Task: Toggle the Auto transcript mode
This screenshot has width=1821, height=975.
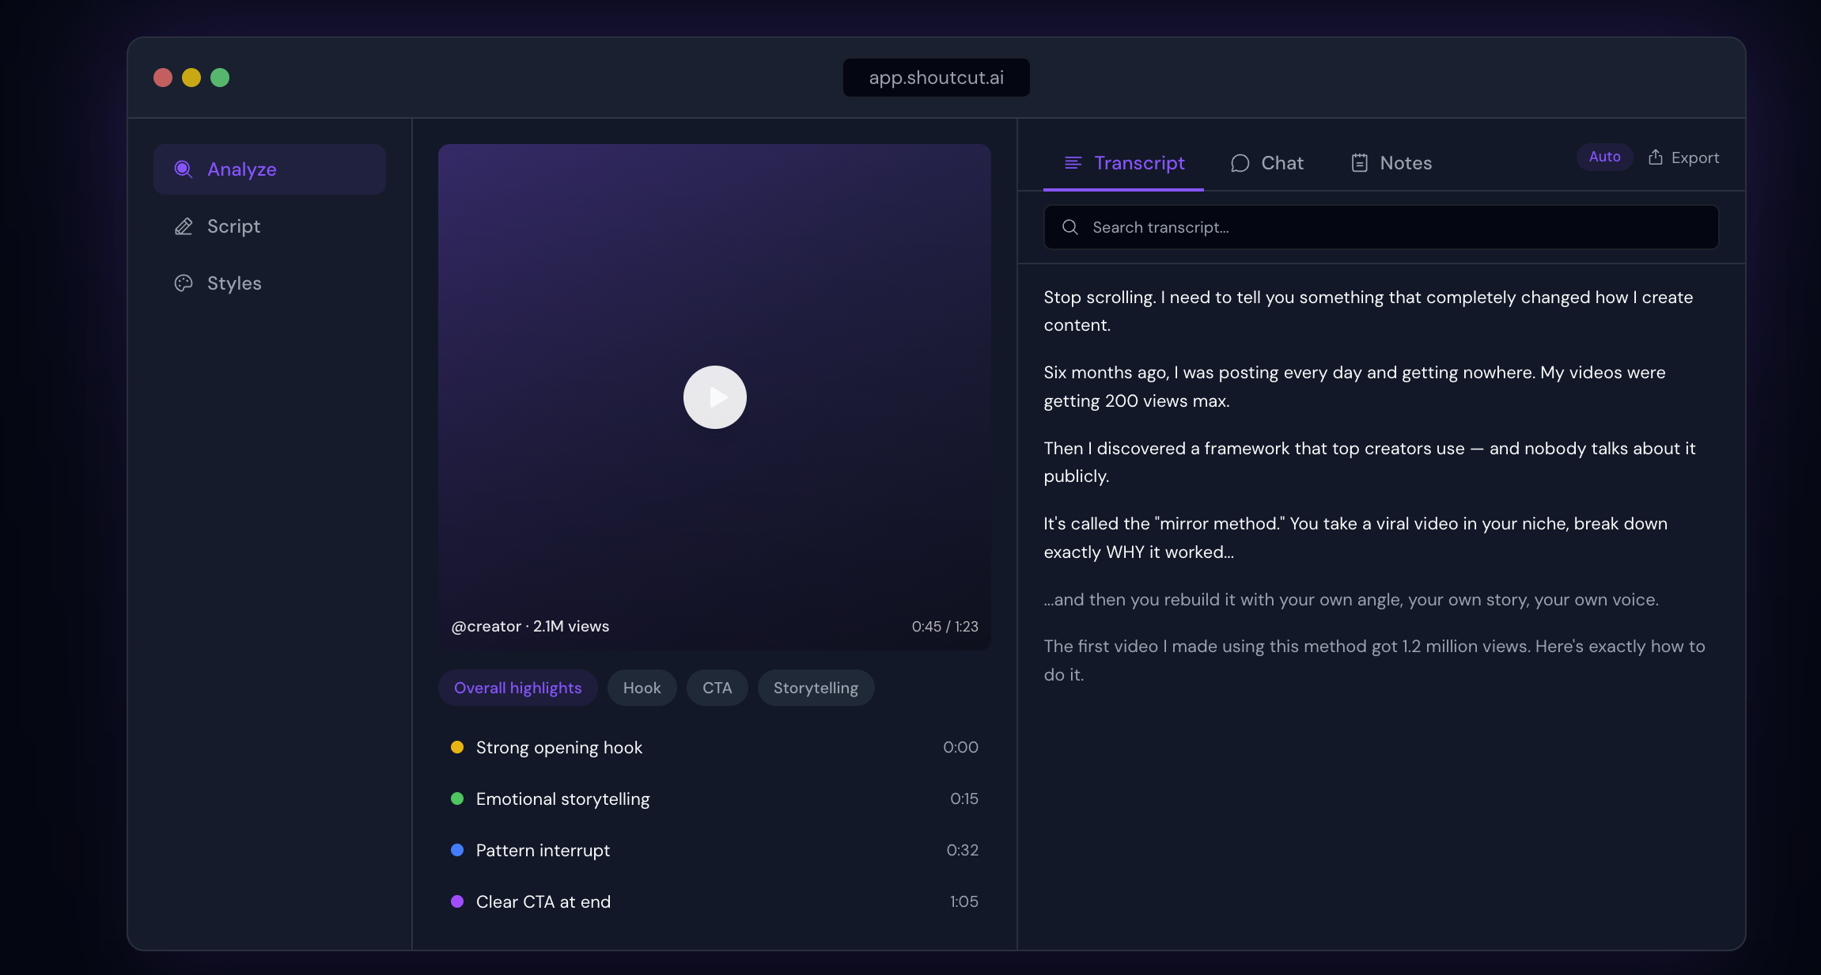Action: (x=1603, y=157)
